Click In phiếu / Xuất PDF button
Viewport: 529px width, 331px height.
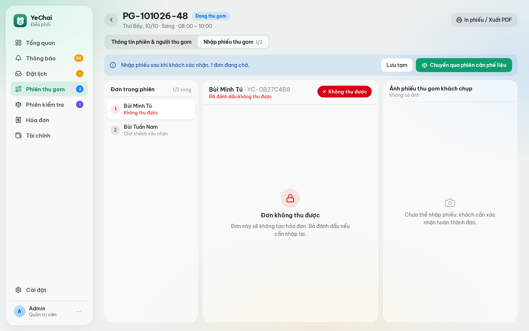click(484, 20)
